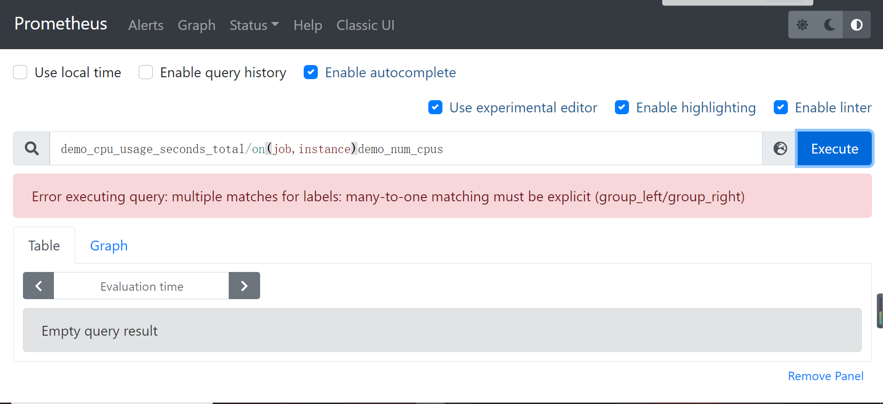Go to next evaluation time arrow
Viewport: 883px width, 404px height.
(x=244, y=286)
